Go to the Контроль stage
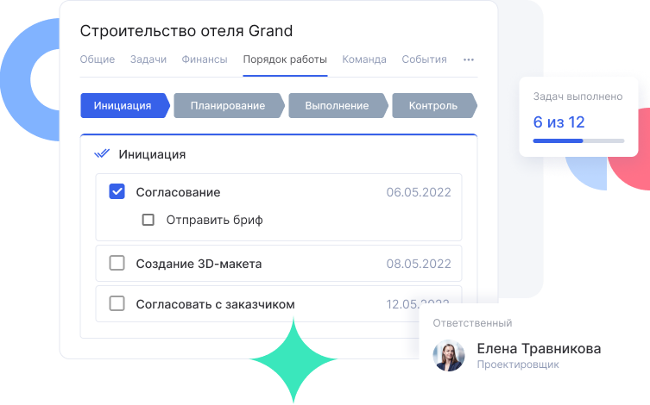 click(x=434, y=105)
